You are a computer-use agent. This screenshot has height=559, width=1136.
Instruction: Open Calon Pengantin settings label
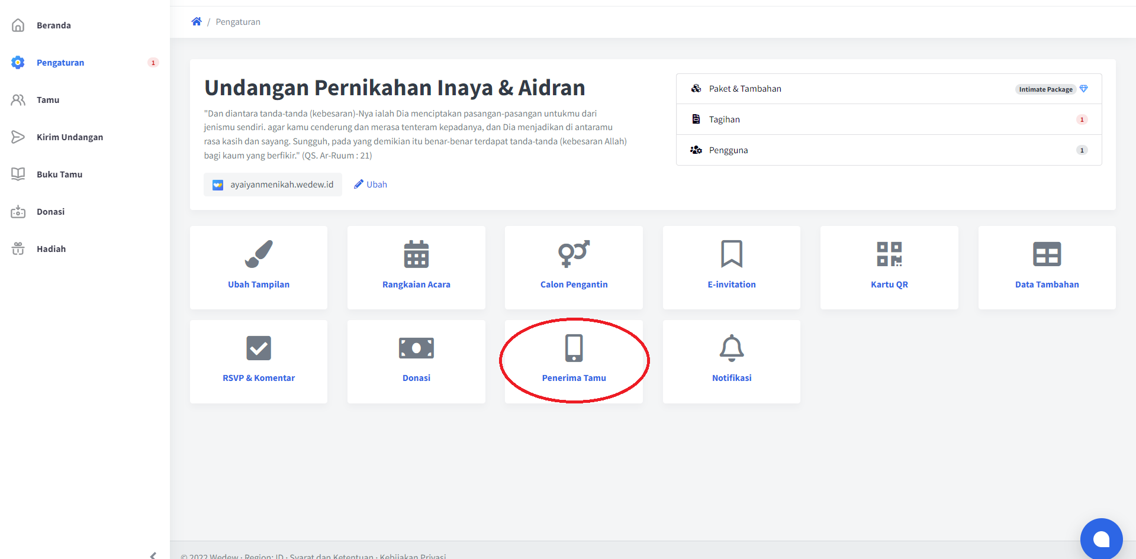tap(574, 284)
